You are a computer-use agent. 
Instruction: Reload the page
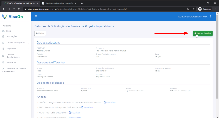click(14, 9)
